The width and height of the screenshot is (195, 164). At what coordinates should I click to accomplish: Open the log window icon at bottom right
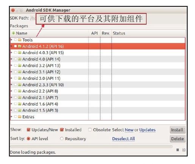tap(184, 150)
